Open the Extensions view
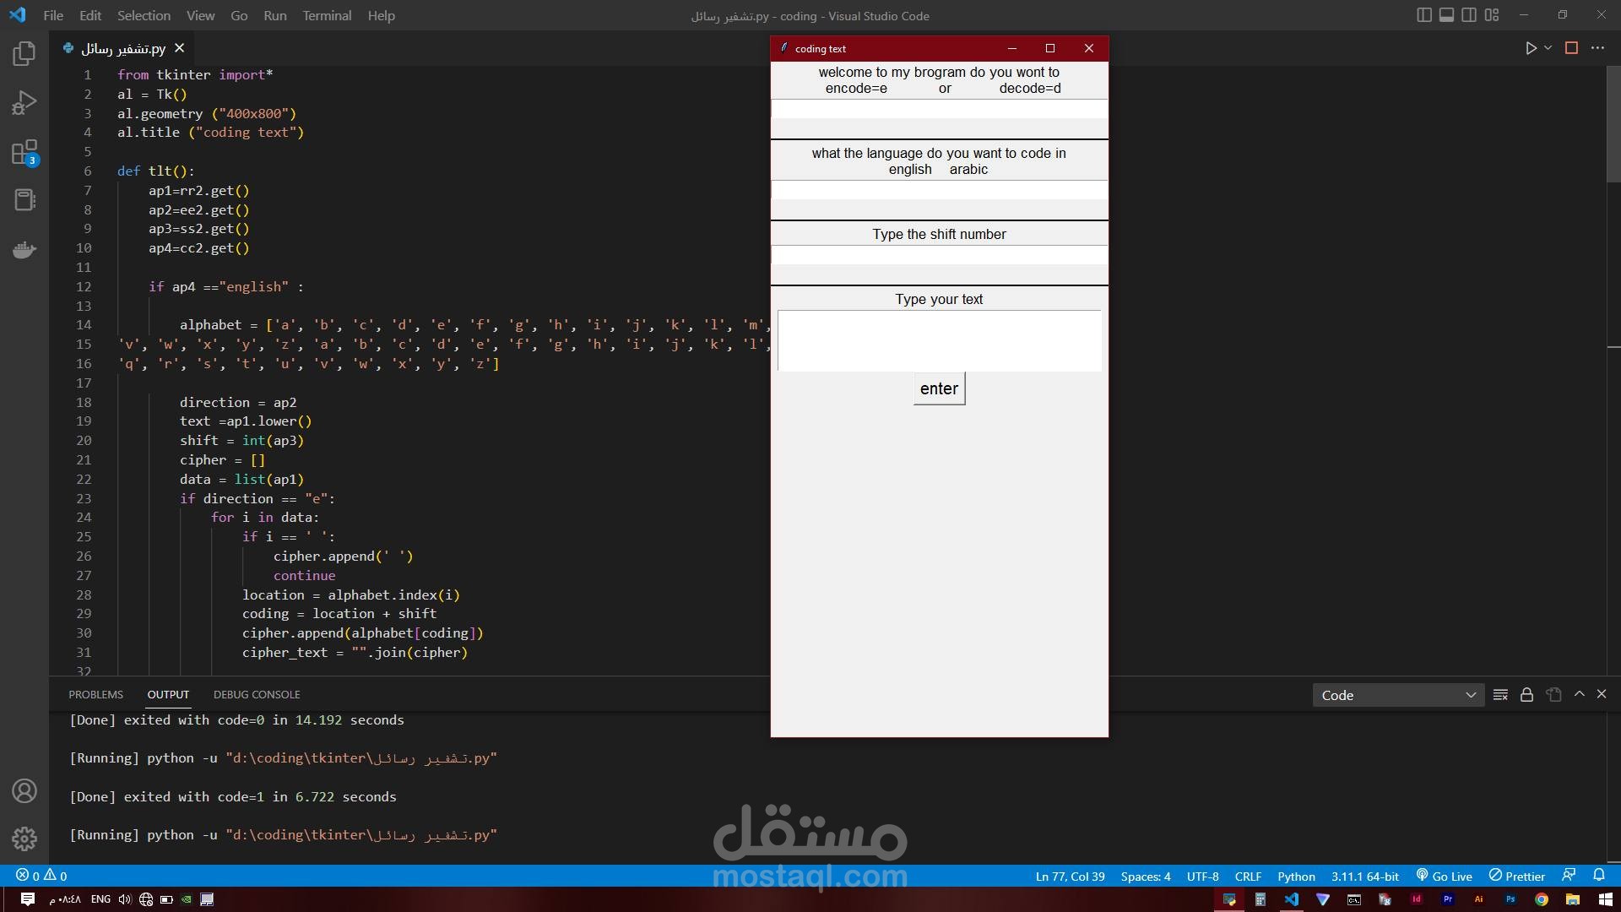 point(24,153)
